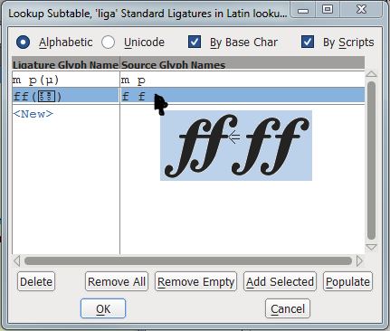Uncheck the By Base Char checkbox
The image size is (390, 331).
click(x=195, y=42)
